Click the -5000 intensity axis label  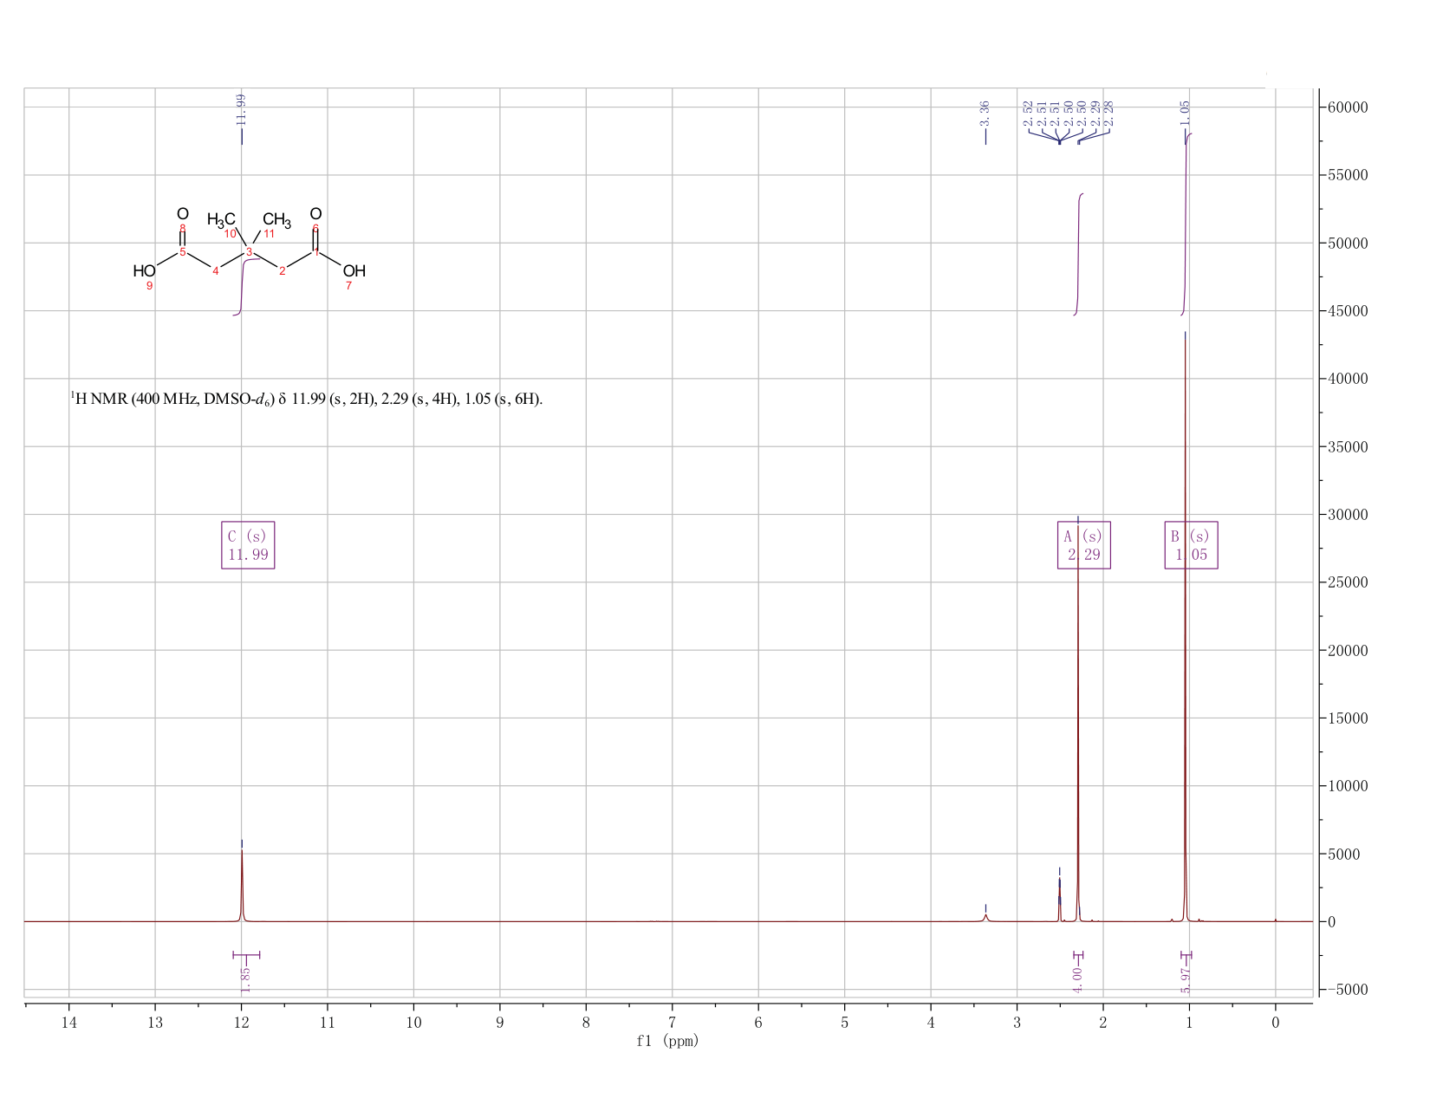tap(1347, 990)
